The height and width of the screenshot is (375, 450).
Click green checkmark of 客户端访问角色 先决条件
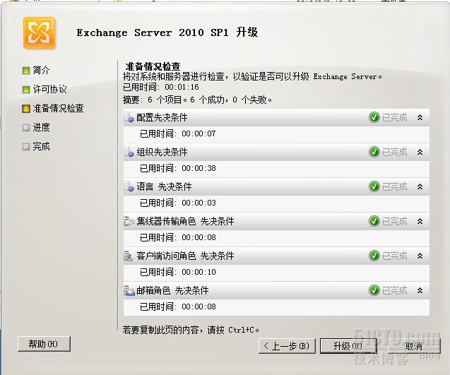(x=374, y=256)
